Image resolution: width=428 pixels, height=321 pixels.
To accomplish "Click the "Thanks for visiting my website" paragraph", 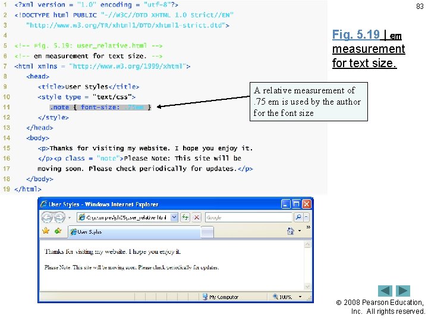I will pyautogui.click(x=112, y=251).
